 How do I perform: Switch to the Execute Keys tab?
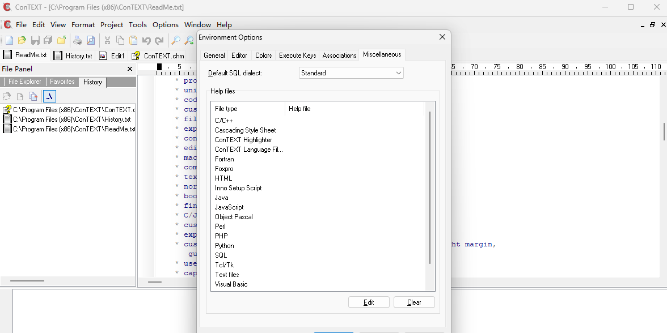[x=297, y=55]
